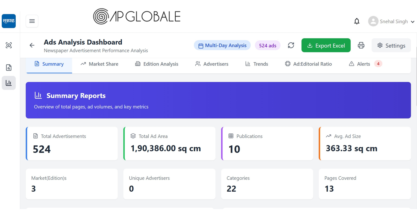Expand the Snehal Singh user dropdown

pos(391,21)
